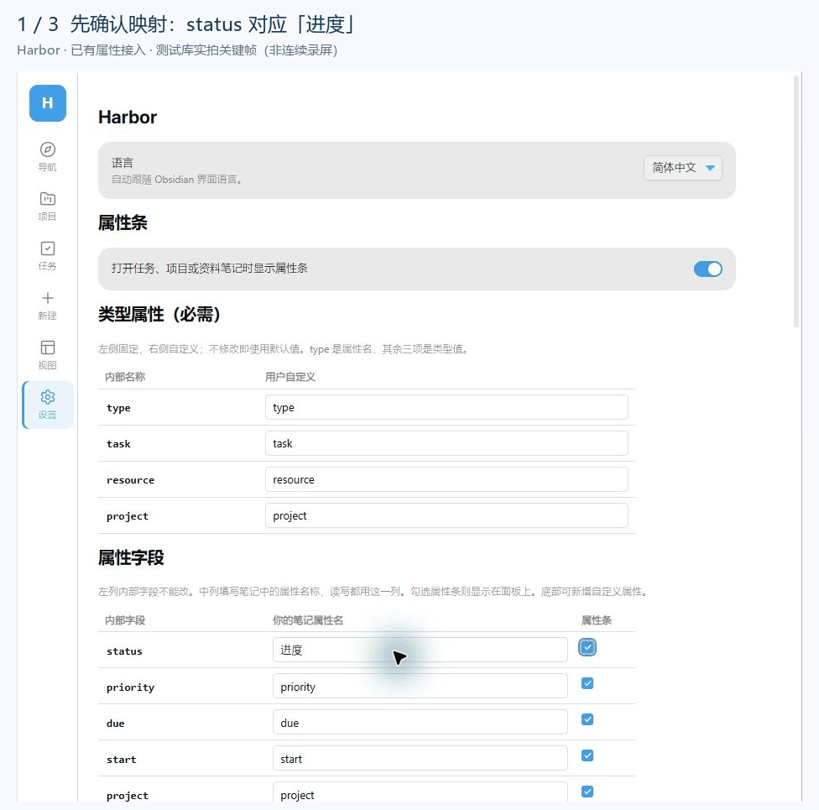Click the resource custom name field
Screen dimensions: 819x810
(x=446, y=479)
